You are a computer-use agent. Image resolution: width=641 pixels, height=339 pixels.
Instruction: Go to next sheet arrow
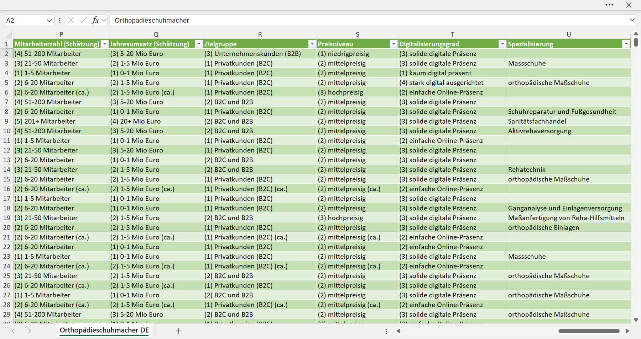click(29, 331)
